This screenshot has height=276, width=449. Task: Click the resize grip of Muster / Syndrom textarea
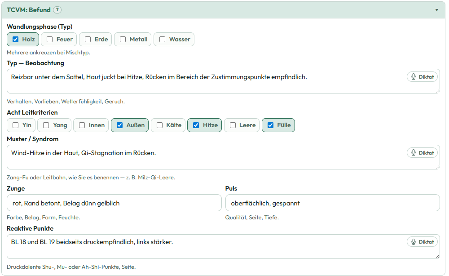point(437,167)
